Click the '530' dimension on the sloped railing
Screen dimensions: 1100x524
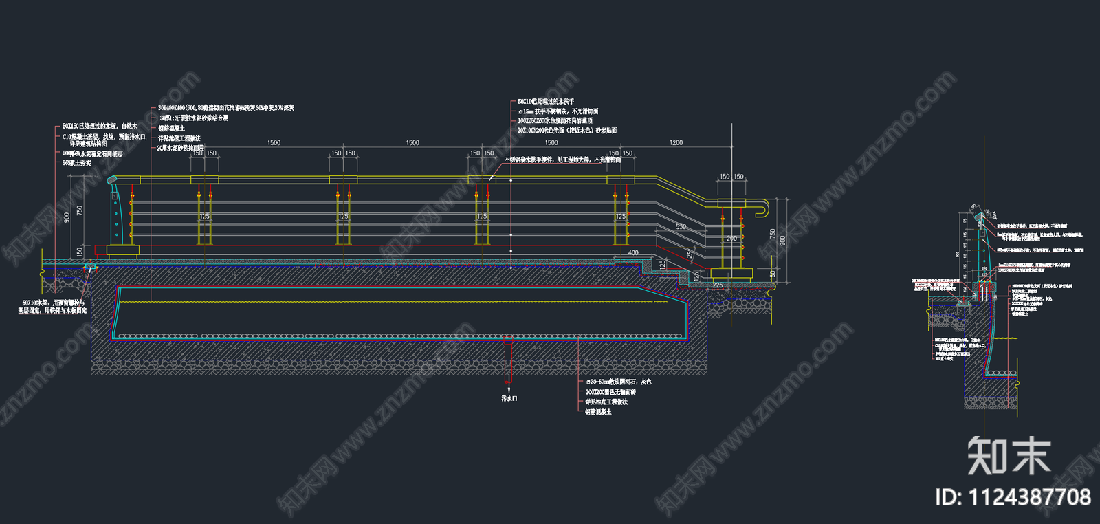point(681,226)
